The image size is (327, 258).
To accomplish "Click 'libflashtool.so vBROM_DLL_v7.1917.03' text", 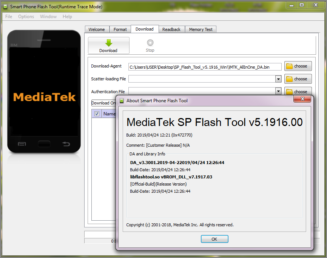I will point(171,177).
